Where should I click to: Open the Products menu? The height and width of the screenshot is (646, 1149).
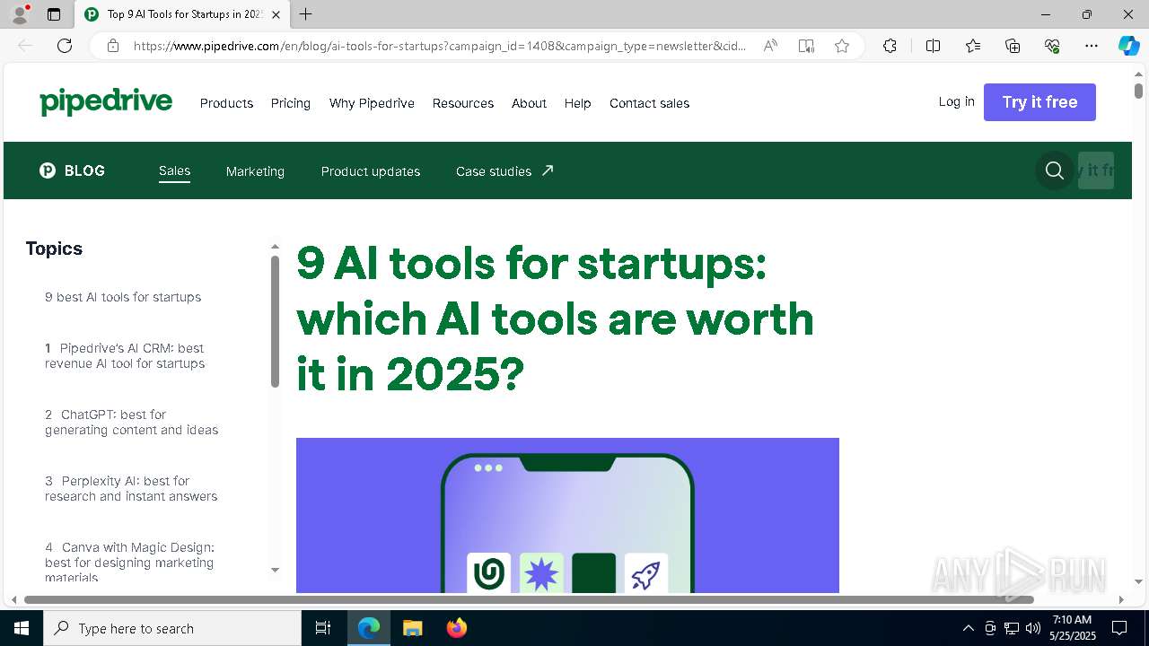point(226,103)
